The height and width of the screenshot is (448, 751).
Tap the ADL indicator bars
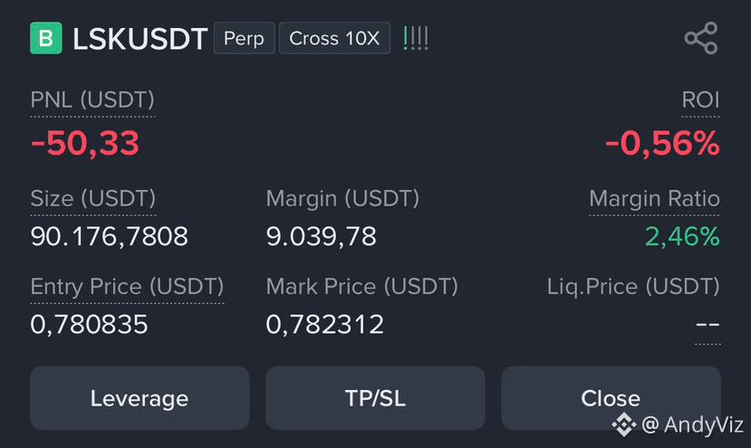click(416, 38)
